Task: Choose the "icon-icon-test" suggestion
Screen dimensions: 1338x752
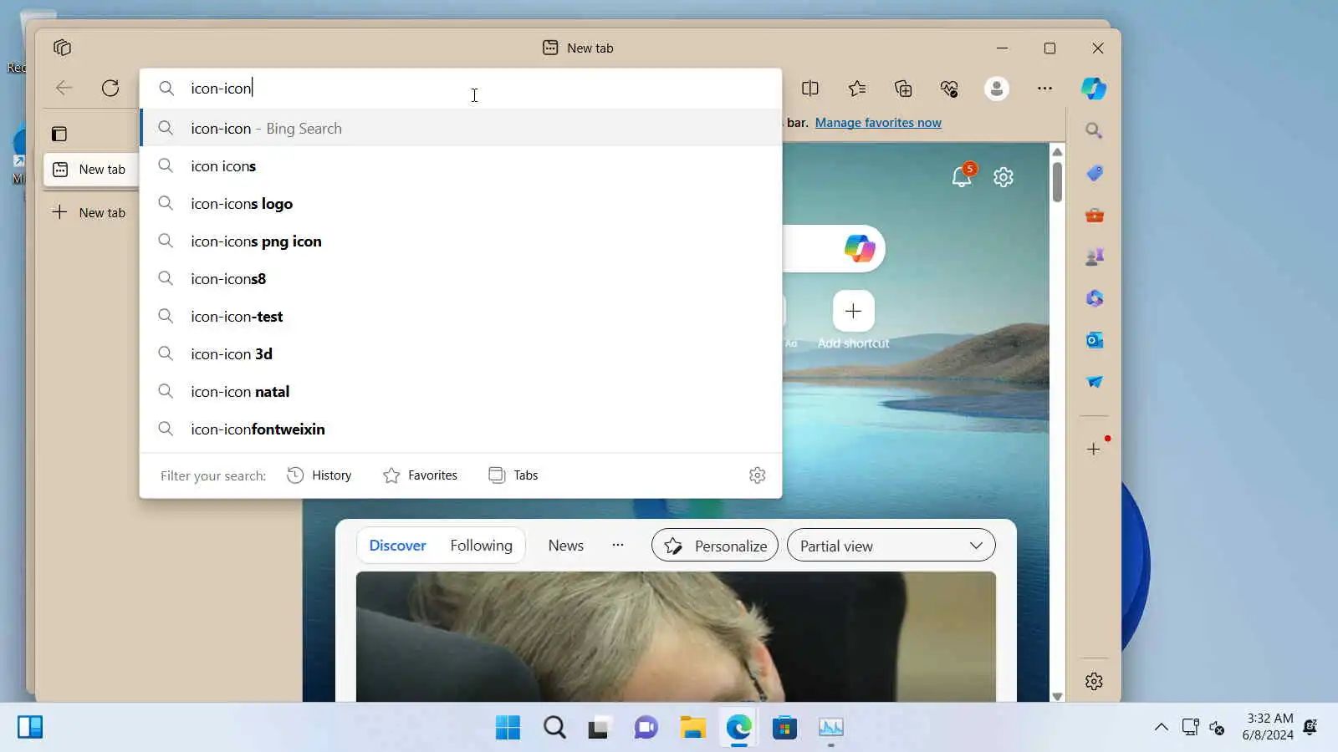Action: 461,316
